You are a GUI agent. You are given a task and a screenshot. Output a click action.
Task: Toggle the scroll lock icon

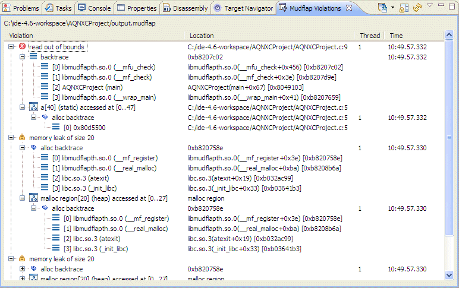[x=404, y=8]
